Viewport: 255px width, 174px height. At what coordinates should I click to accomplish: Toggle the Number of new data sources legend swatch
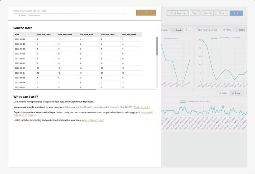(183, 101)
